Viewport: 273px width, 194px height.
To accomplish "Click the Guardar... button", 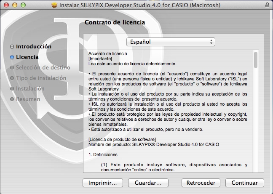I will [148, 183].
